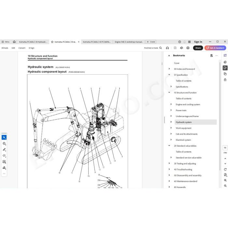
Task: Switch to Komatsu PC360LC-10 PC360NL tab
Action: (97, 42)
